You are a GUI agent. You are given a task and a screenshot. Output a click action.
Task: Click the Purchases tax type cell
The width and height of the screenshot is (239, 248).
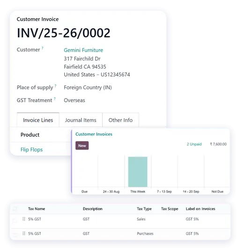(145, 234)
